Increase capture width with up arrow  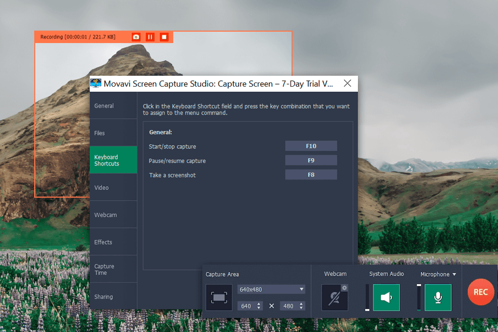259,303
